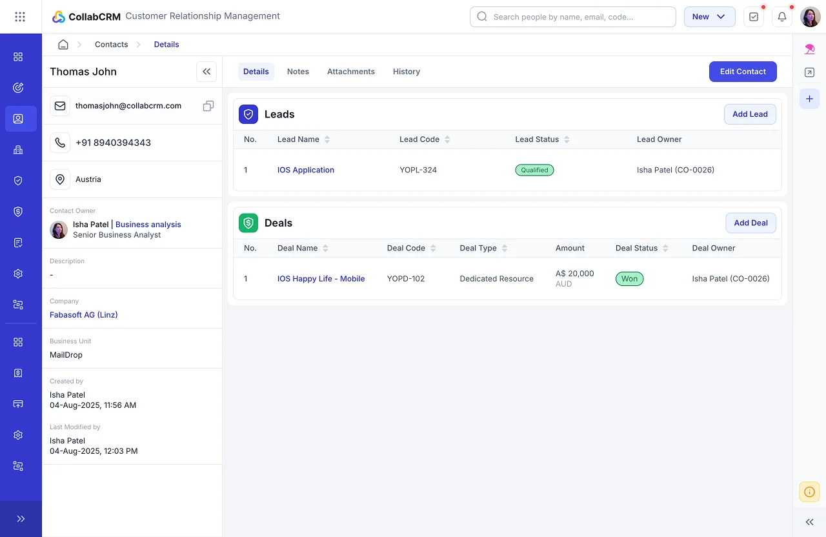
Task: Sort by Lead Status column
Action: (x=567, y=139)
